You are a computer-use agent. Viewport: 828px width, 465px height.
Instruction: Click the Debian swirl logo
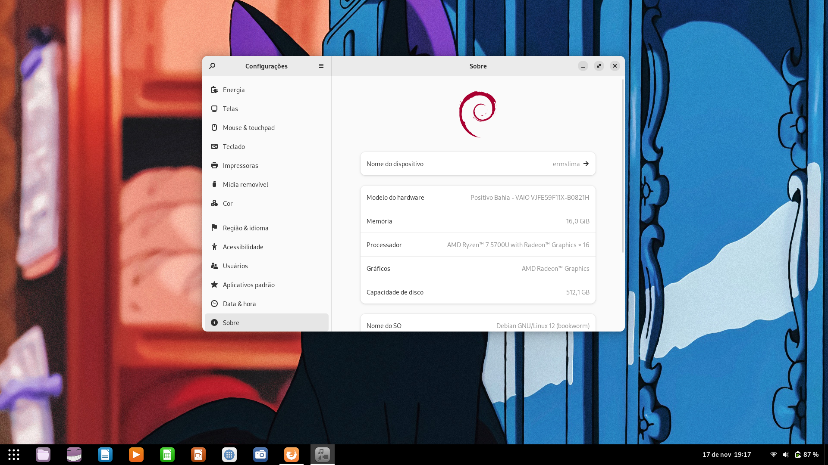click(477, 114)
